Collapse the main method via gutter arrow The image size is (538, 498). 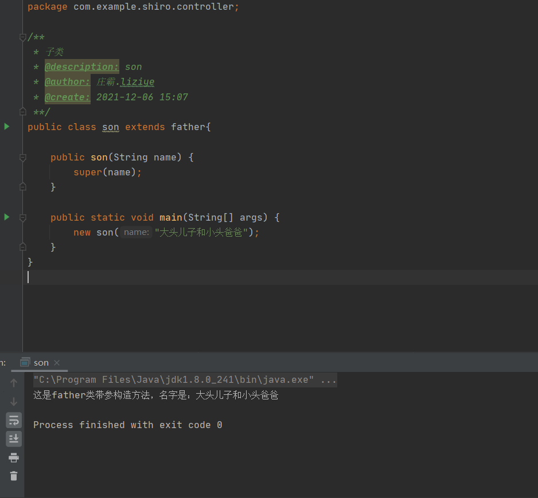(22, 217)
